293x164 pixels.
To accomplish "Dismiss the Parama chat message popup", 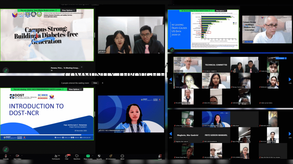I will (82, 67).
